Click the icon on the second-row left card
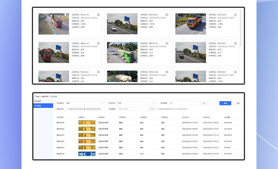 coord(98,43)
